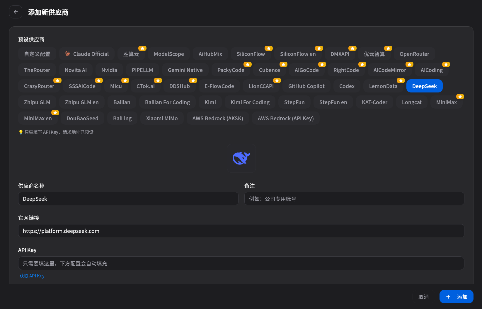The image size is (482, 309).
Task: Select the AICoding preset
Action: pyautogui.click(x=432, y=70)
